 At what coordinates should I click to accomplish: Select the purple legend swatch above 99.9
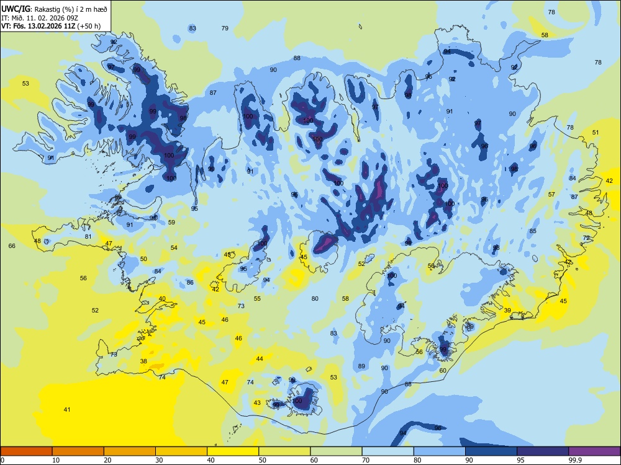pyautogui.click(x=594, y=451)
